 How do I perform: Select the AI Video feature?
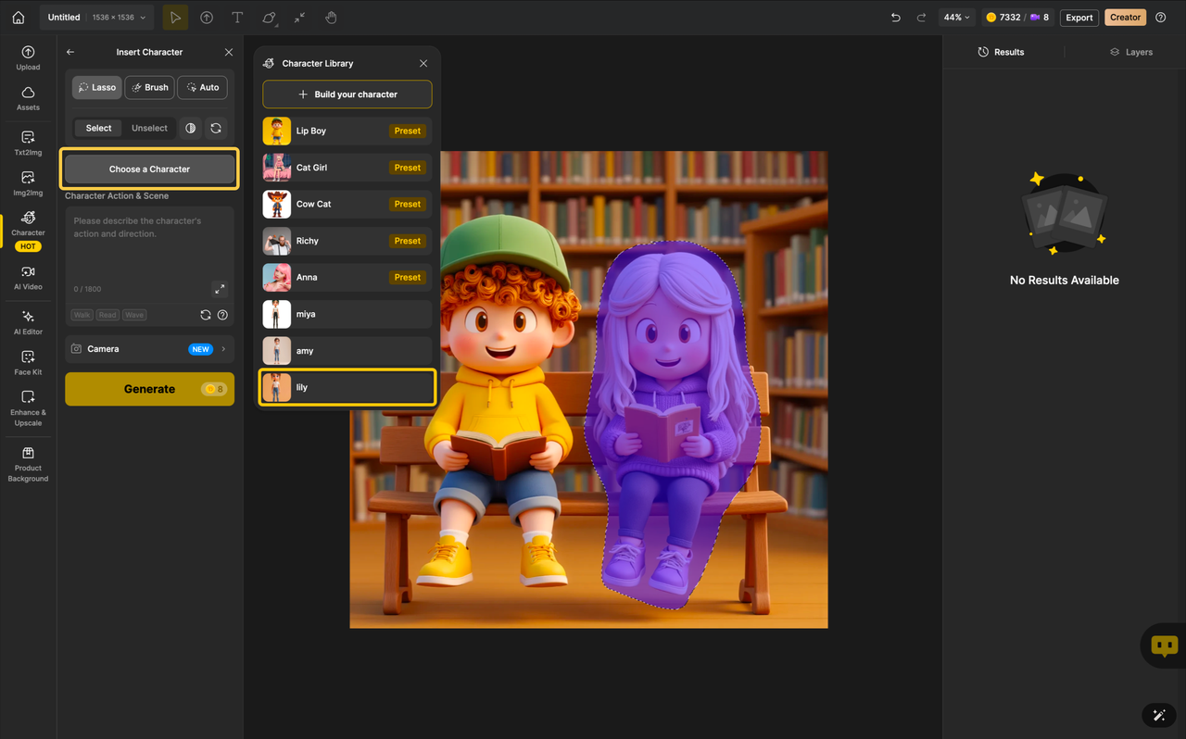[28, 278]
